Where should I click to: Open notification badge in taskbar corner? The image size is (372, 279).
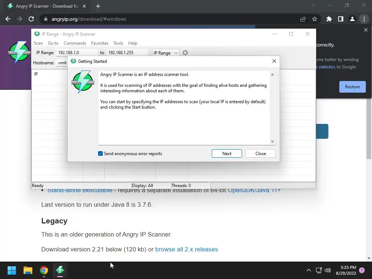point(362,270)
